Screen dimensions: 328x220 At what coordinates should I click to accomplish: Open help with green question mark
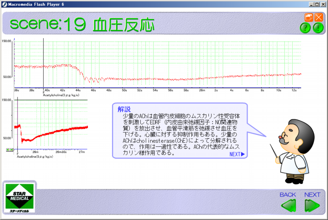coord(305,28)
